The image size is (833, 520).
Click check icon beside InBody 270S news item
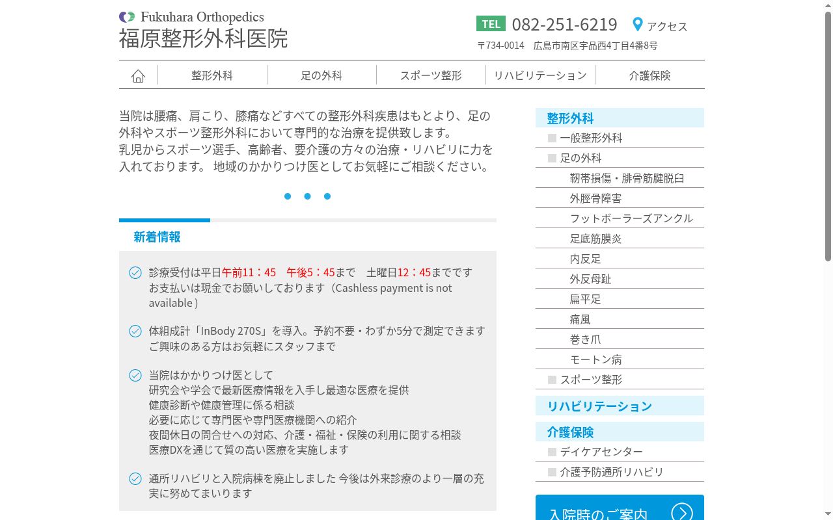(x=135, y=331)
